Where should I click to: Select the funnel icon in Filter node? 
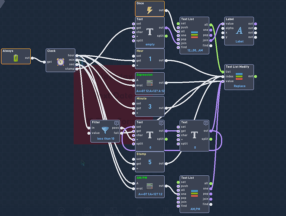105,130
